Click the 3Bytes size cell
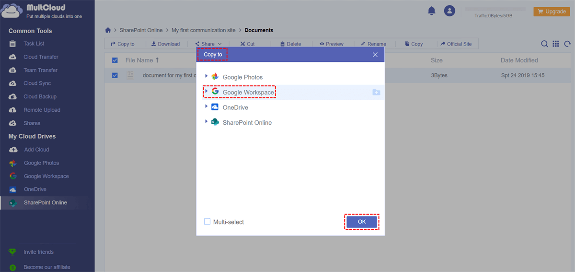The height and width of the screenshot is (272, 575). pos(440,75)
